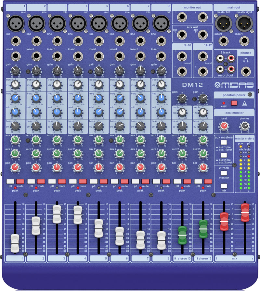260x291 pixels.
Task: Enable pfl on channel 7
Action: [136, 181]
